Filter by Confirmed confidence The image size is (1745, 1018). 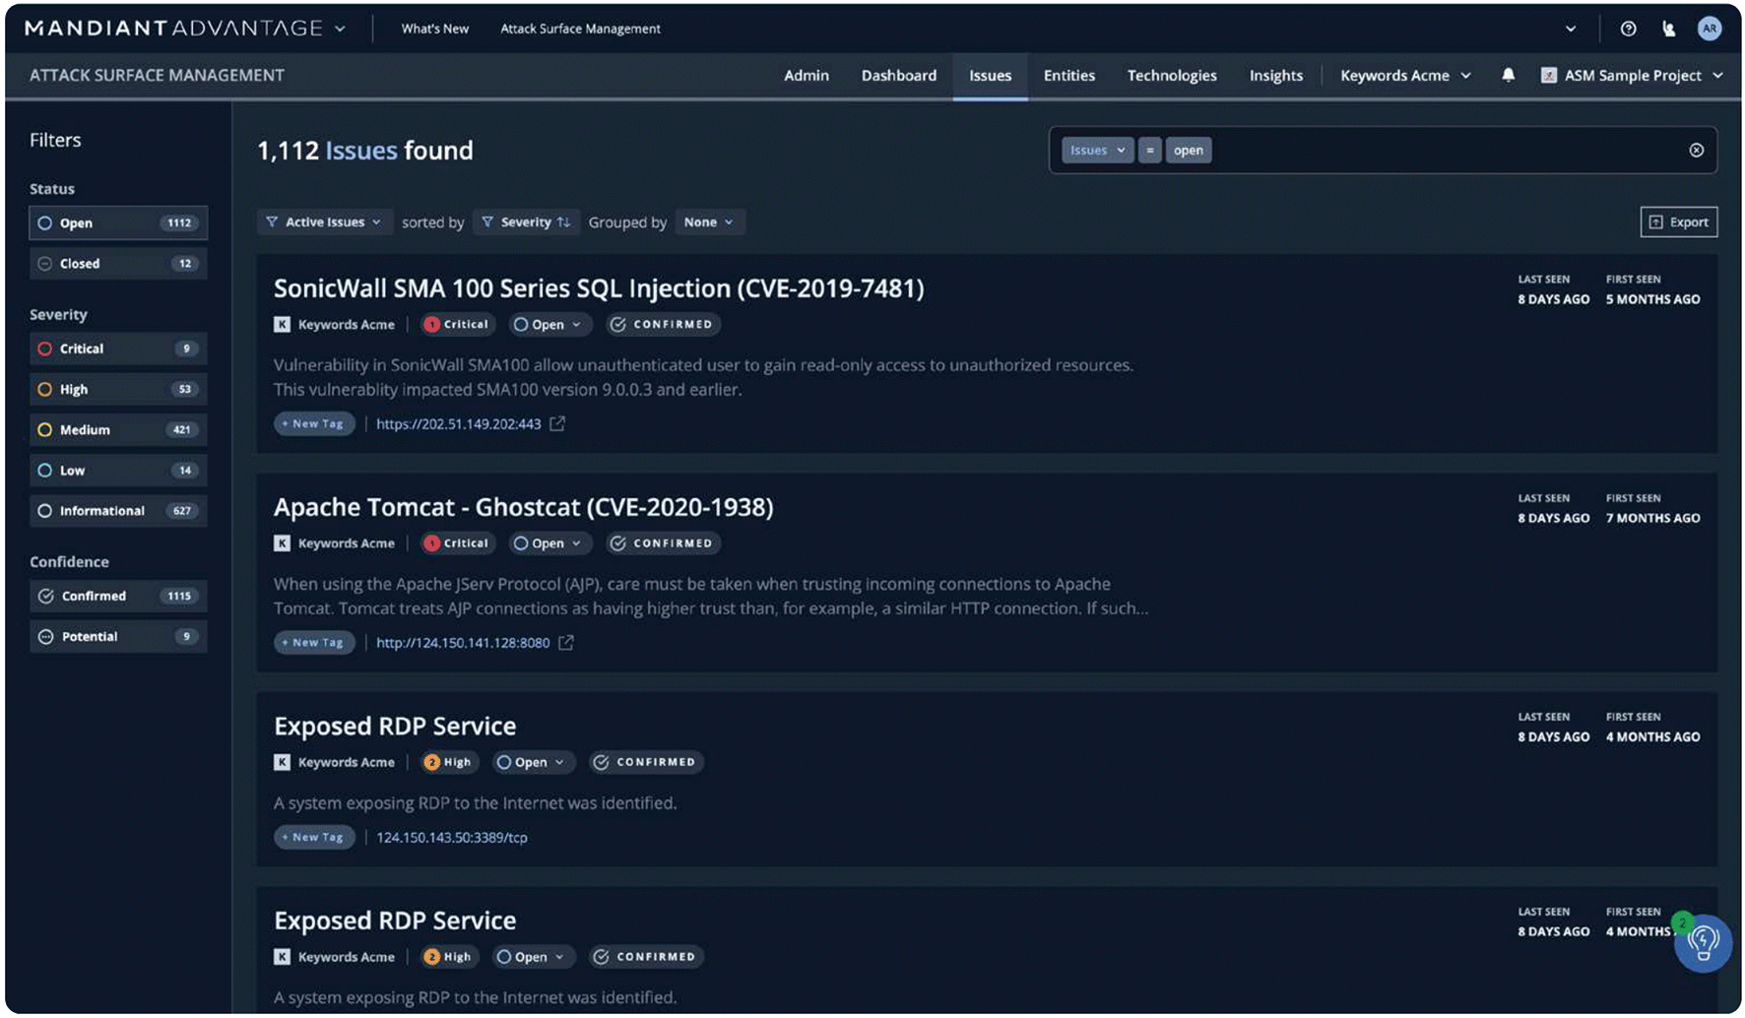point(118,596)
